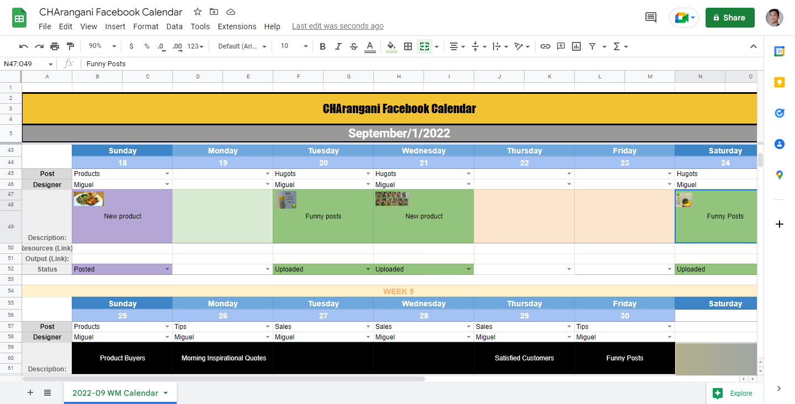Click the Share button
This screenshot has width=795, height=404.
coord(730,18)
